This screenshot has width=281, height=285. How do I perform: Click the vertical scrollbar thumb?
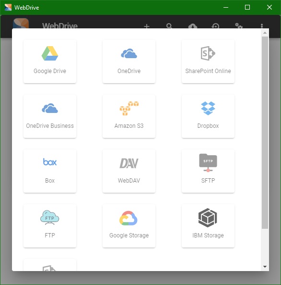[265, 133]
